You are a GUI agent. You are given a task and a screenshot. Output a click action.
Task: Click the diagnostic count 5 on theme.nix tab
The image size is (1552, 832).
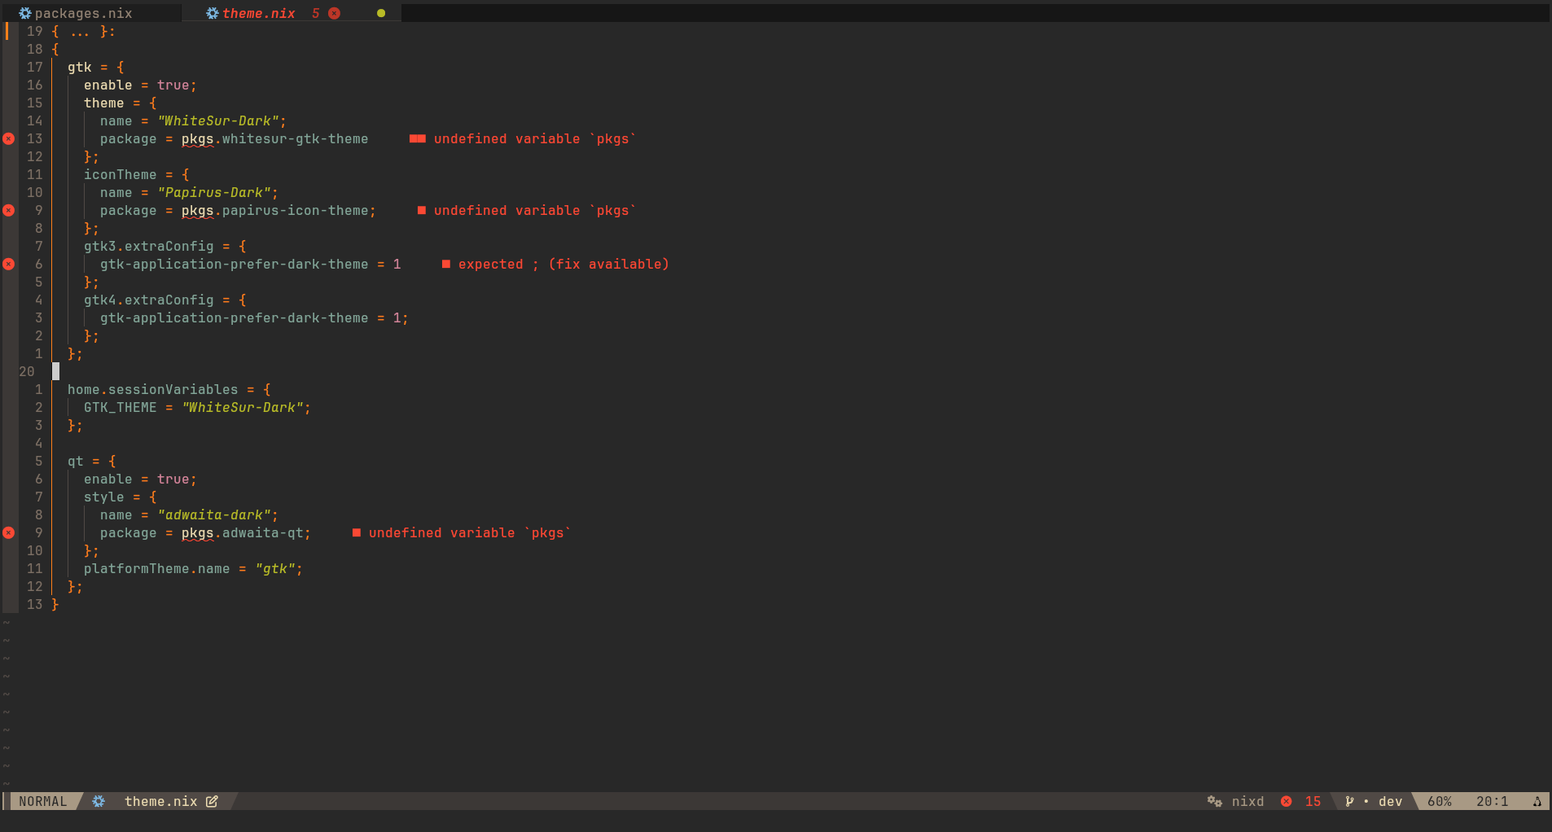pyautogui.click(x=315, y=13)
